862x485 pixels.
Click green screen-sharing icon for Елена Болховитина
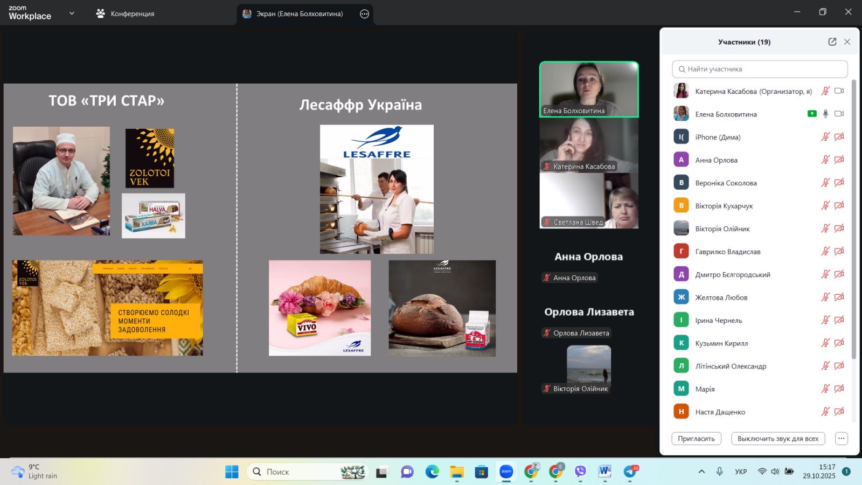pyautogui.click(x=812, y=114)
